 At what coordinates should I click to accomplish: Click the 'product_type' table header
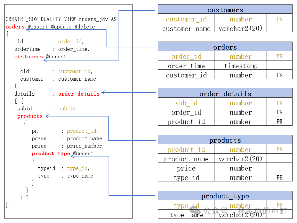coord(225,195)
